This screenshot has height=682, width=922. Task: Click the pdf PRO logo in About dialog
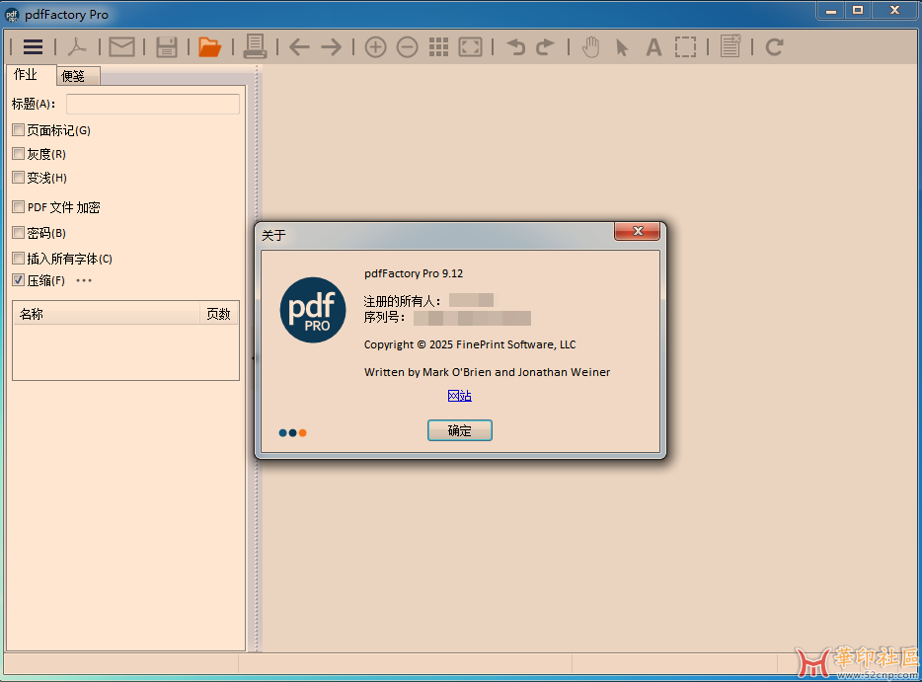313,310
